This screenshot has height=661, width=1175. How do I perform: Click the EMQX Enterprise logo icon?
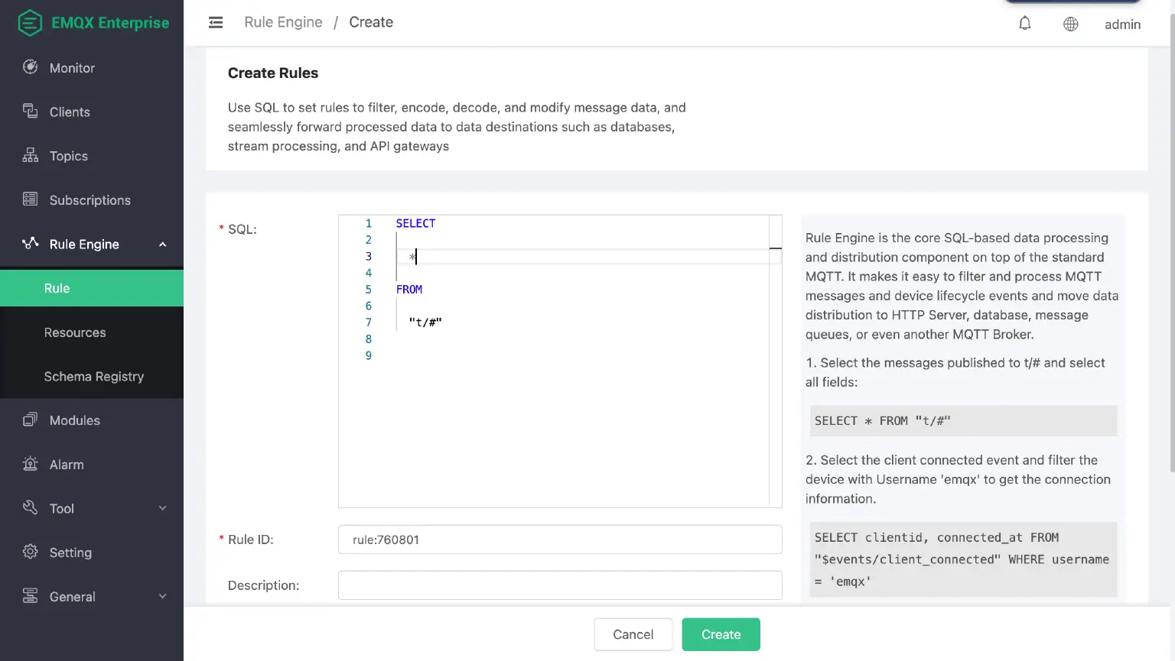pos(30,23)
